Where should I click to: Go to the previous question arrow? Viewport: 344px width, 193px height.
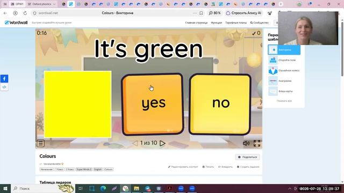tap(135, 143)
